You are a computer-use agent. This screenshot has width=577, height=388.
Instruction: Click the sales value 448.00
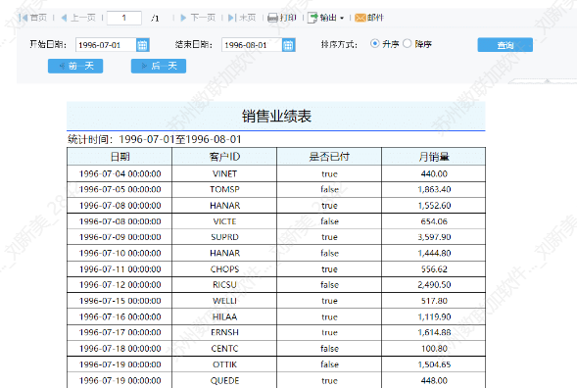pyautogui.click(x=434, y=380)
